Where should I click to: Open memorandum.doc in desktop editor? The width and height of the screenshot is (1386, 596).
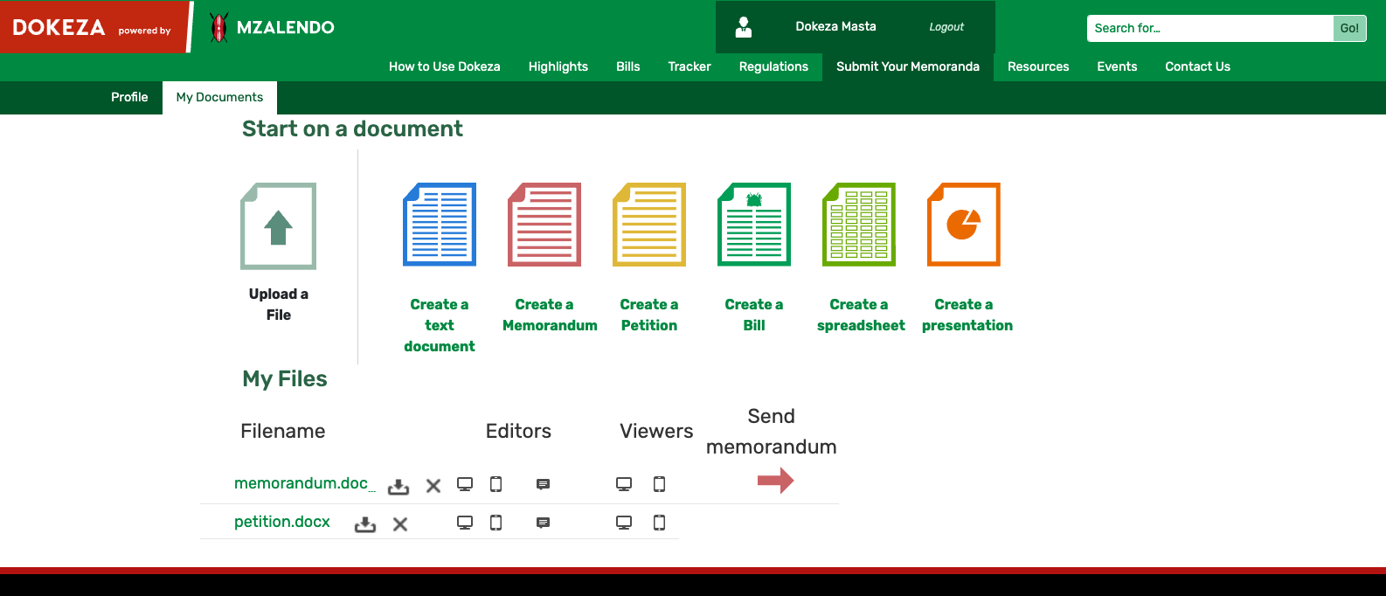point(465,484)
